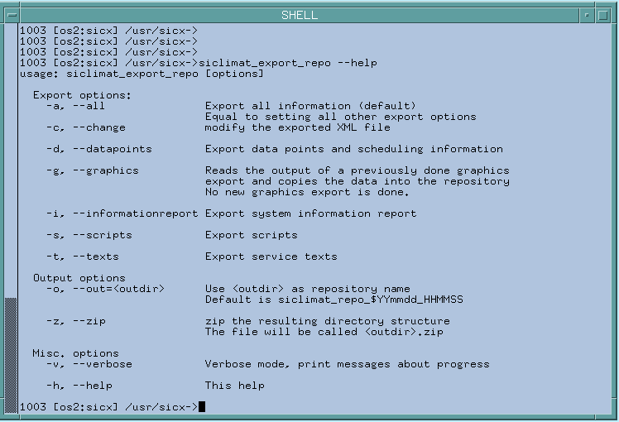Click the '--datapoints' option text
The width and height of the screenshot is (619, 422).
pyautogui.click(x=112, y=149)
